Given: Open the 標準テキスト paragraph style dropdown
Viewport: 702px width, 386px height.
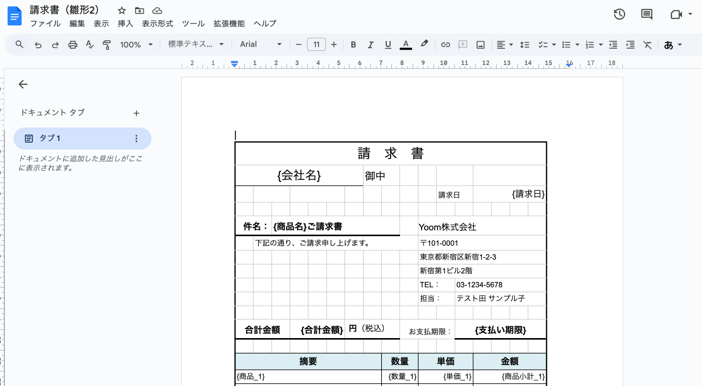Looking at the screenshot, I should [x=196, y=44].
